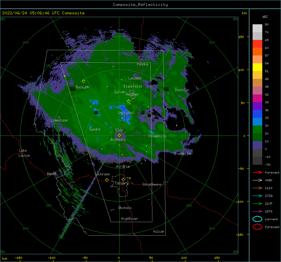Click the cyan current ellipse icon
Viewport: 281px width, 262px height.
click(257, 219)
